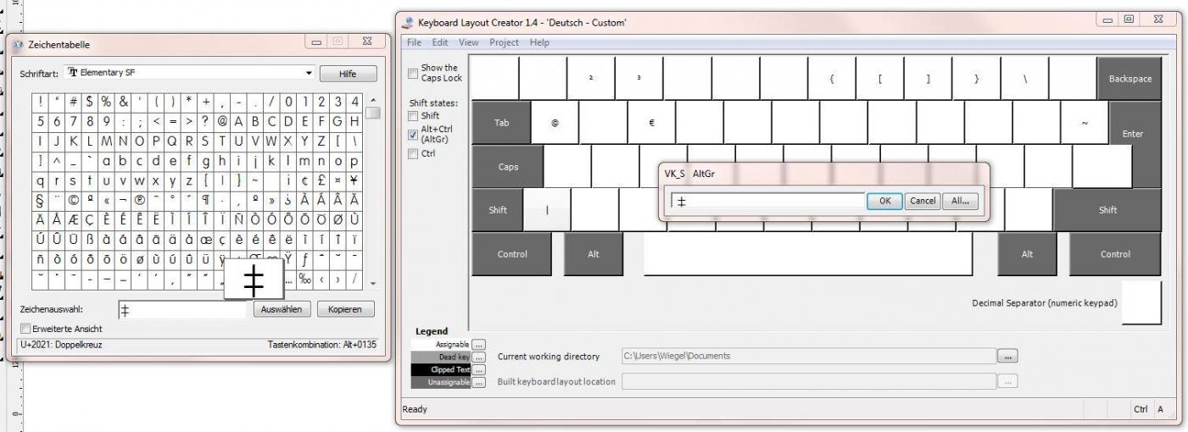
Task: Click the left Alt key on the layout
Action: pos(593,253)
